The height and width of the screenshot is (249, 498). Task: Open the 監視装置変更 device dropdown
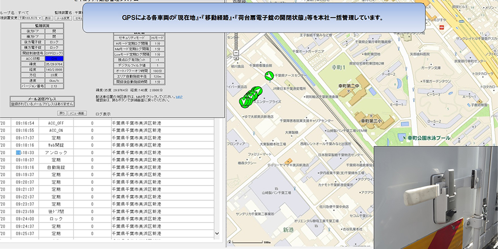tap(30, 18)
